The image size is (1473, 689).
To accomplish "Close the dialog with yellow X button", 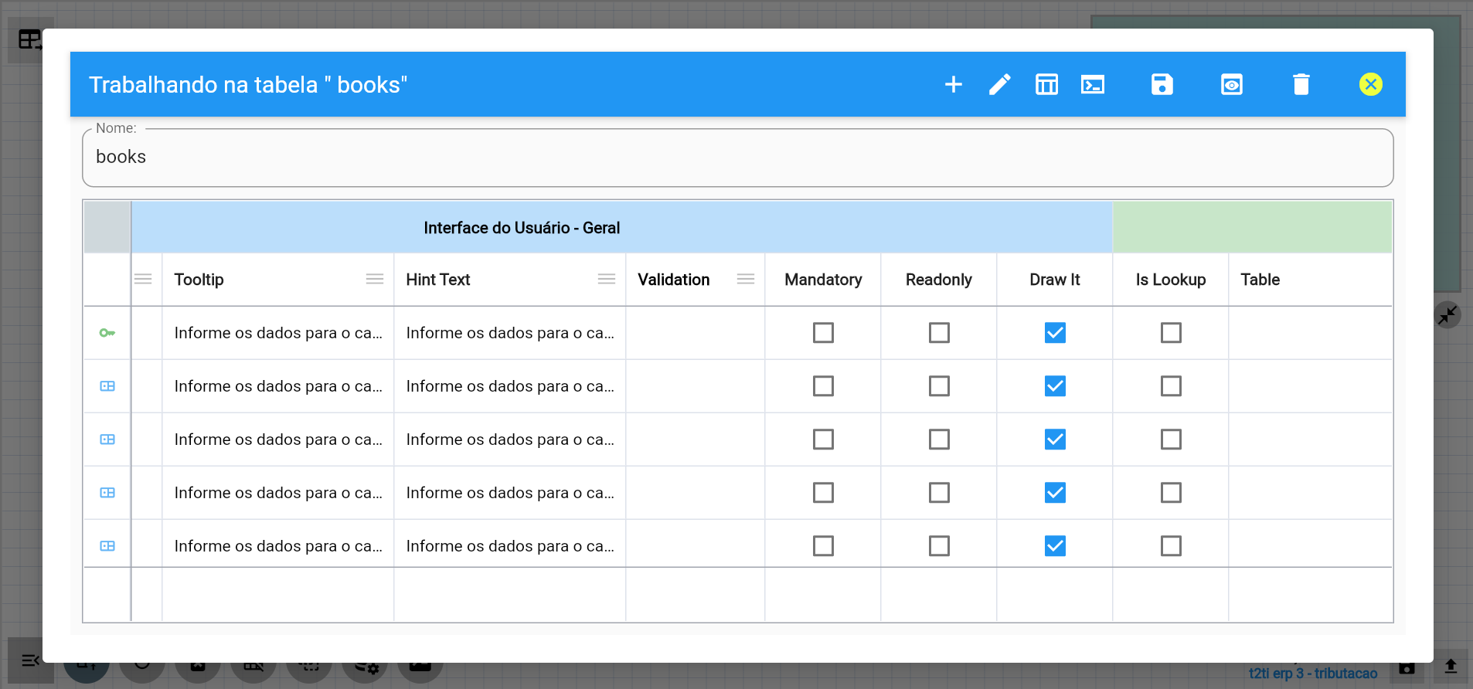I will point(1371,84).
